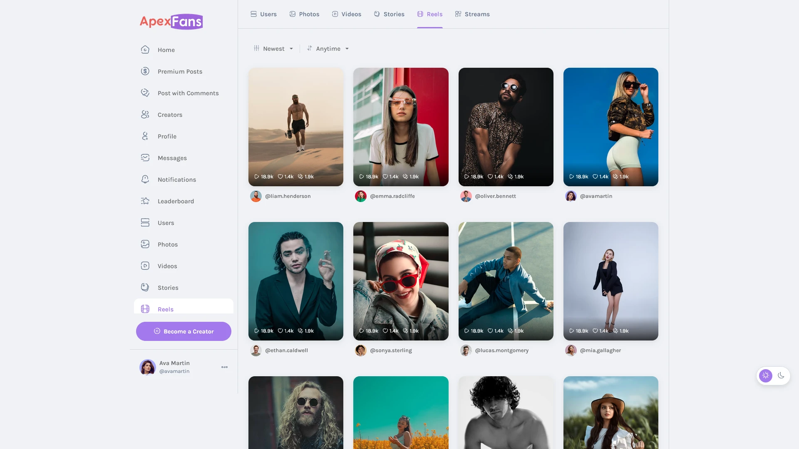Click oliver.bennett's avatar icon
The height and width of the screenshot is (449, 799).
(x=466, y=196)
